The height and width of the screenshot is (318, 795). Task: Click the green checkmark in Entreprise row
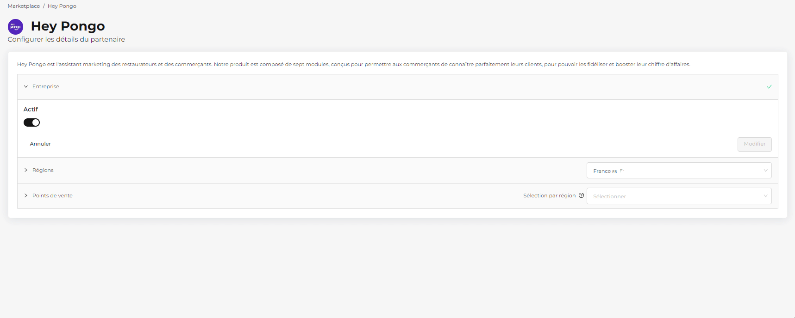769,87
